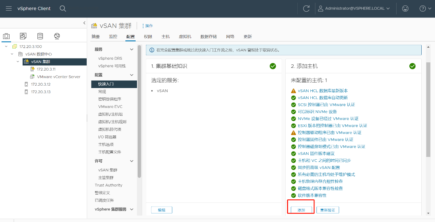Screen dimensions: 435x222
Task: Click the vCenter icon for 172.20.3.100
Action: pyautogui.click(x=14, y=47)
